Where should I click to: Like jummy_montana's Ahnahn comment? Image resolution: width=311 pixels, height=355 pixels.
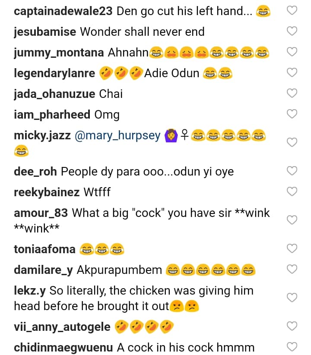pos(292,52)
